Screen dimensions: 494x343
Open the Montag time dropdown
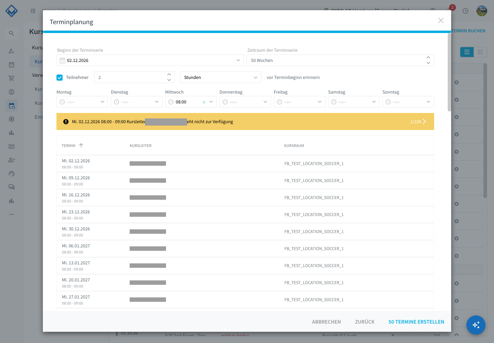(x=82, y=102)
